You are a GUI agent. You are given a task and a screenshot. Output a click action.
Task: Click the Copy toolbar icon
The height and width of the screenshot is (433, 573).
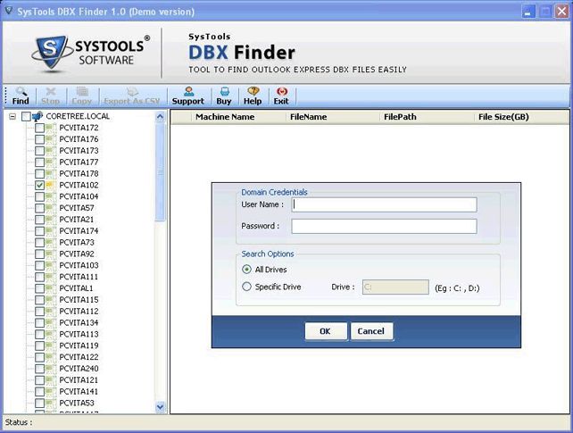point(82,91)
